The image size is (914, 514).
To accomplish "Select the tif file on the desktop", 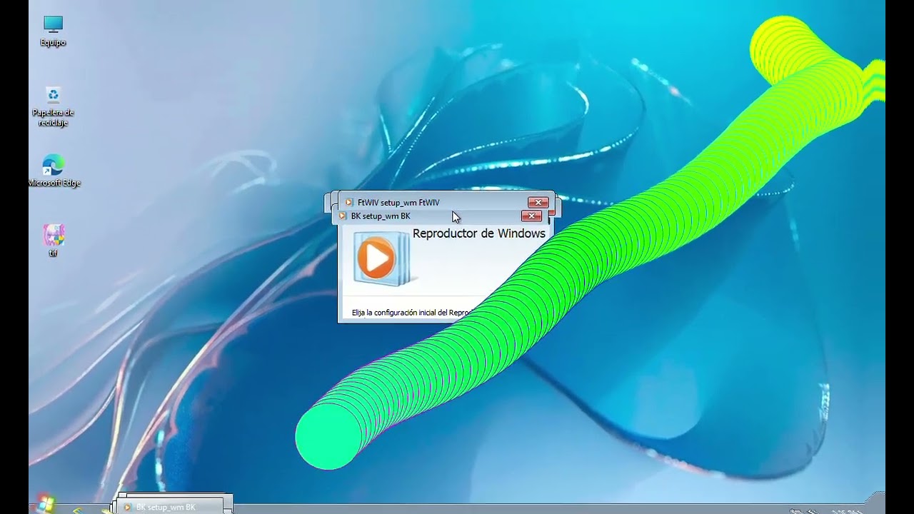I will click(x=53, y=241).
